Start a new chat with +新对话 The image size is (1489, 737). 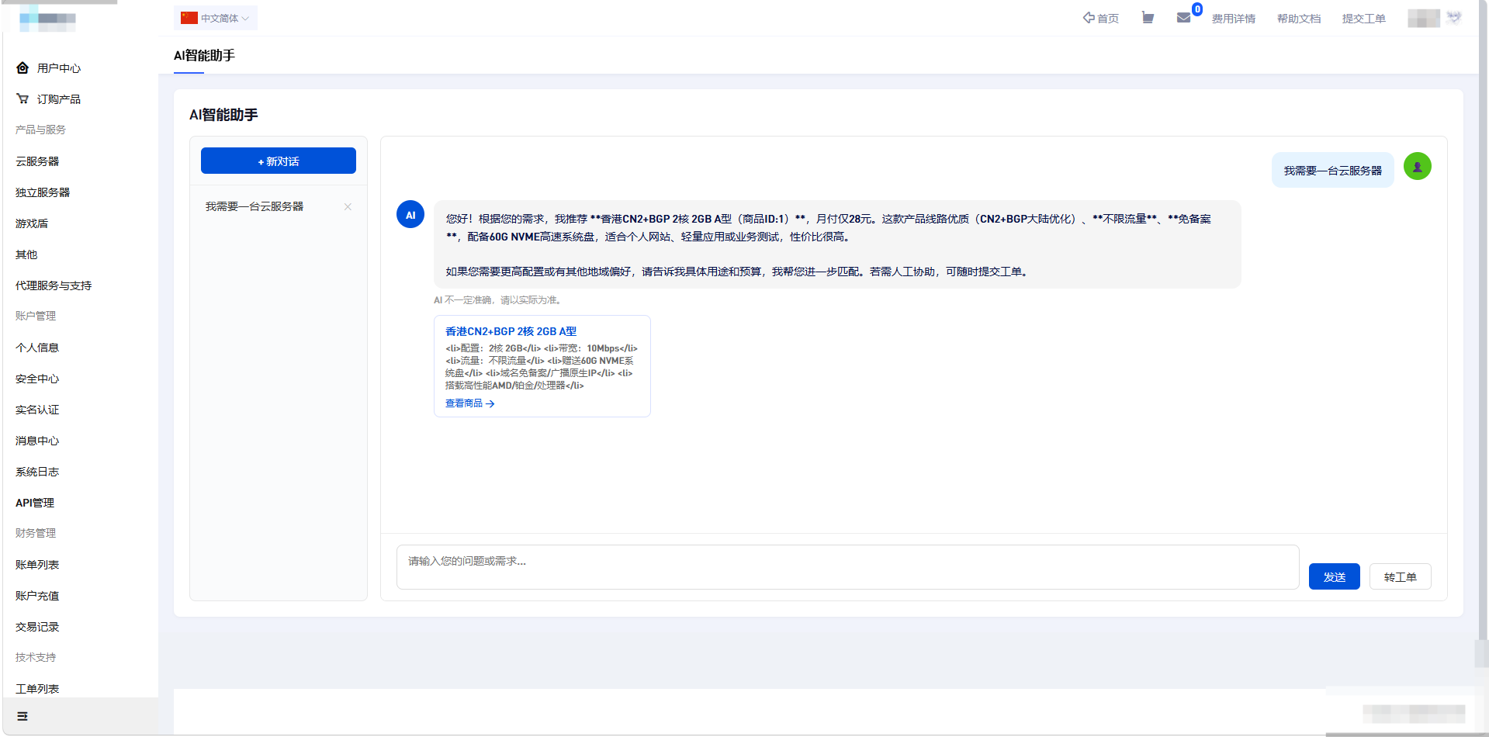[279, 161]
